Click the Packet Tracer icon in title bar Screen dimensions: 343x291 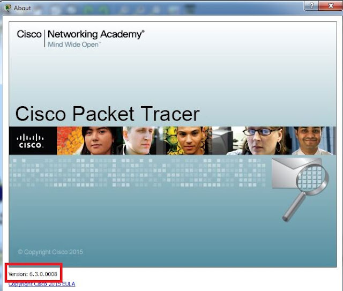point(8,8)
